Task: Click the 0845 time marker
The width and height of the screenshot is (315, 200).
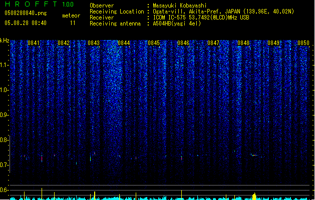Action: point(154,43)
